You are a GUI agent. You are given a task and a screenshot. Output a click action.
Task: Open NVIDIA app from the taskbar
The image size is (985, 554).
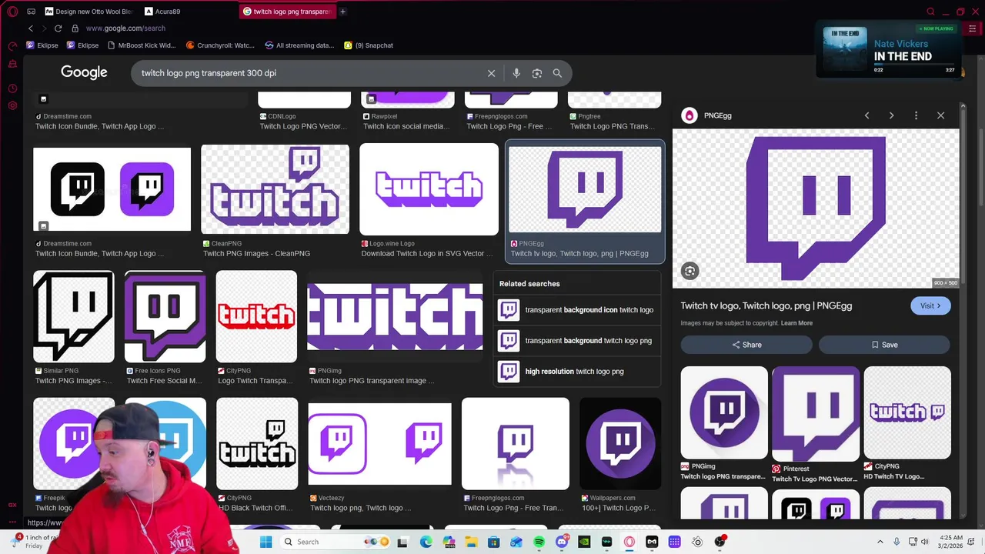[x=584, y=542]
